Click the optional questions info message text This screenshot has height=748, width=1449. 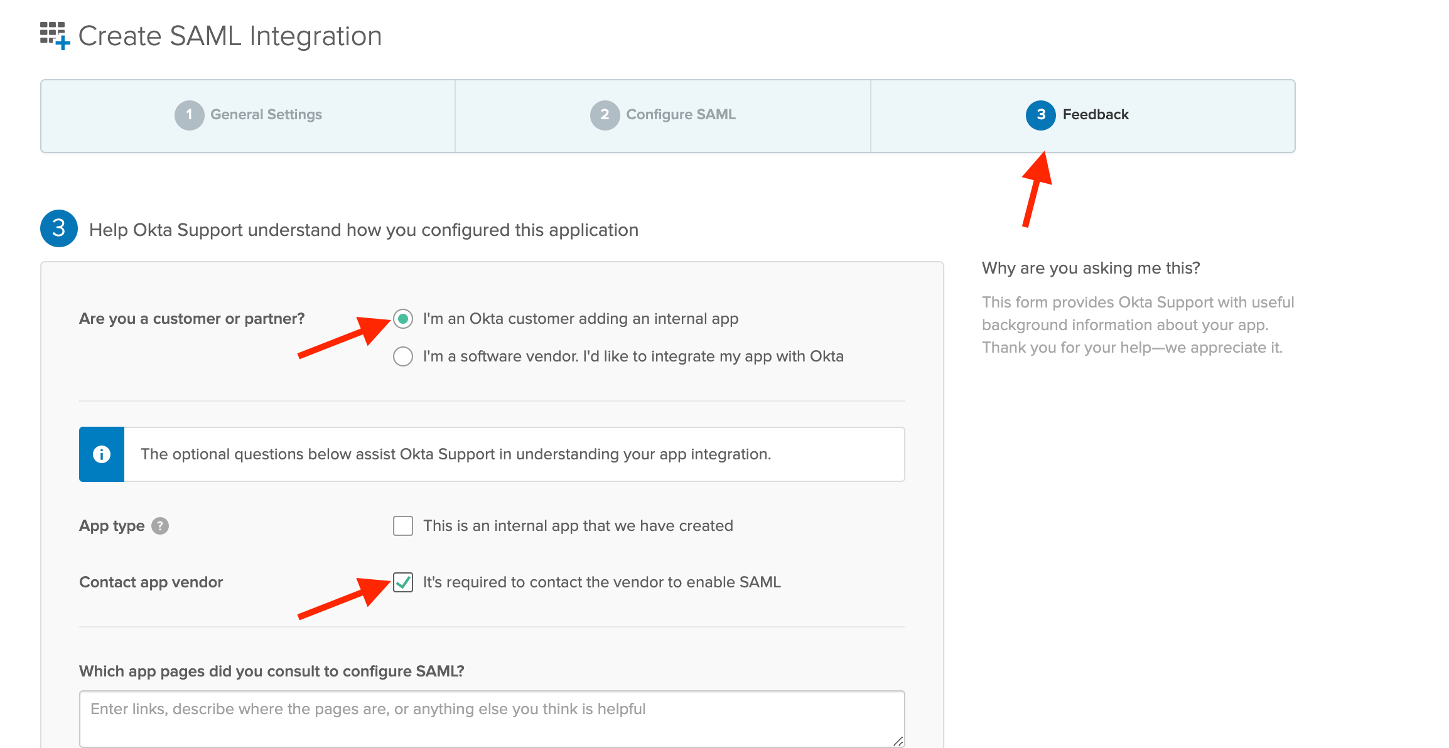(456, 454)
